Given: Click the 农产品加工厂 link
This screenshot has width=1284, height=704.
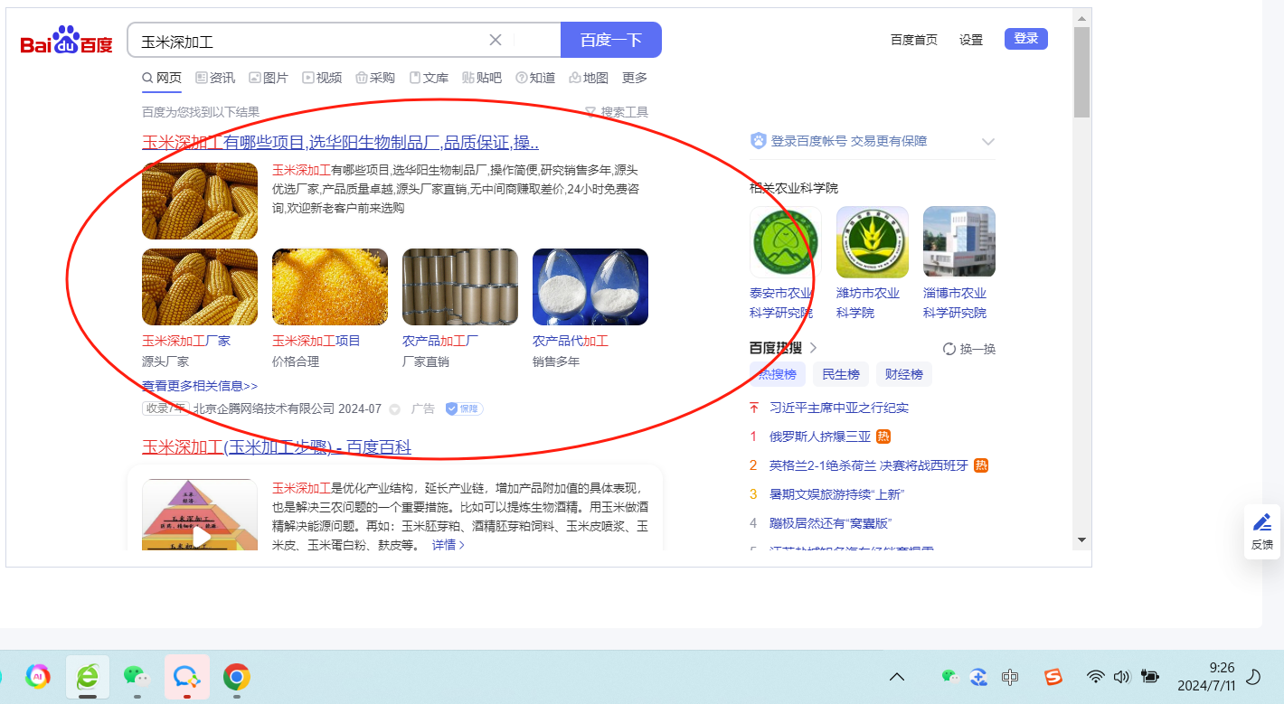Looking at the screenshot, I should coord(440,341).
